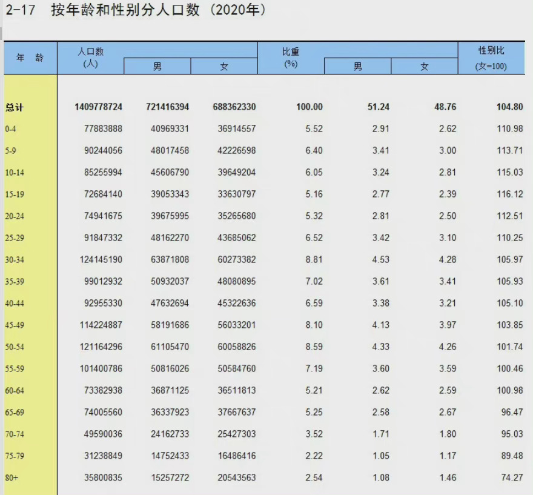Select the '比重 (%)' column header
Image resolution: width=533 pixels, height=495 pixels.
[x=291, y=58]
